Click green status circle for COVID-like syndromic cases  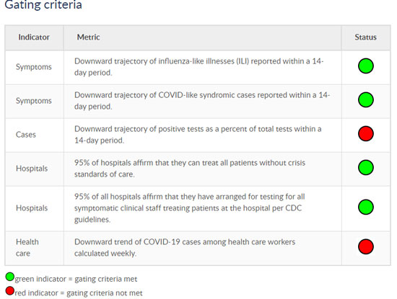(x=366, y=100)
